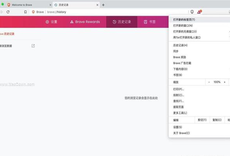Bookmark this page using the bookmark icon
This screenshot has height=156, width=230.
26,12
